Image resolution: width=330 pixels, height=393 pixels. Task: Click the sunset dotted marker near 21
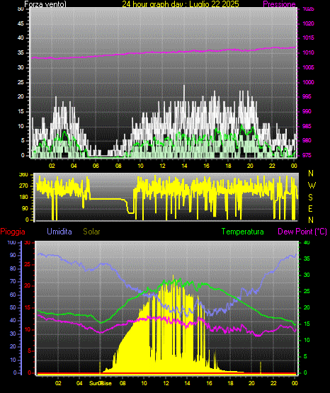(x=261, y=368)
